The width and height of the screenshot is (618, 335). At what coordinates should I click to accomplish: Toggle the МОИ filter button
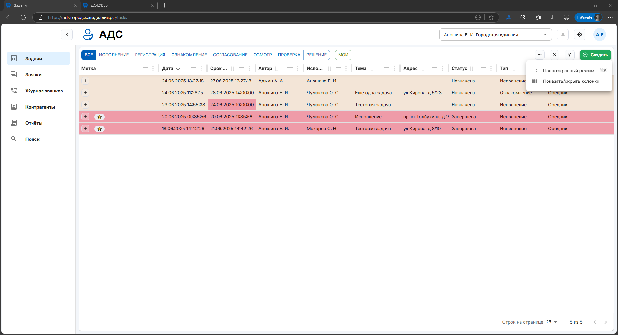tap(343, 55)
